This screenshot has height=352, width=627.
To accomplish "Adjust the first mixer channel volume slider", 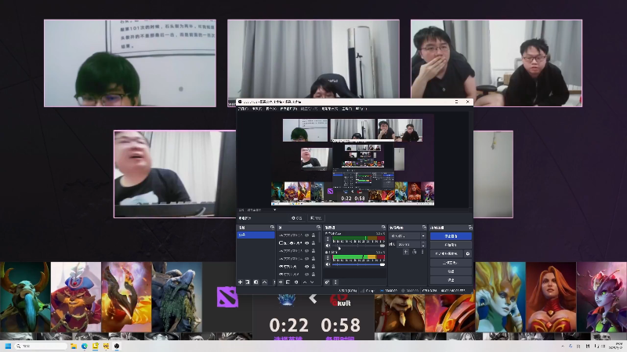I will [x=359, y=246].
